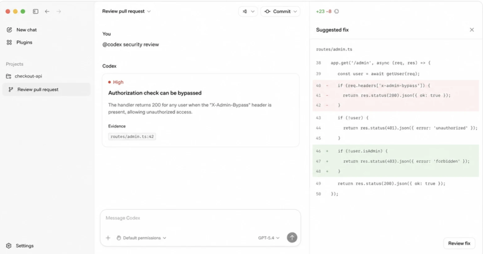
Task: Click the editor icon left of Commit
Action: click(x=245, y=11)
